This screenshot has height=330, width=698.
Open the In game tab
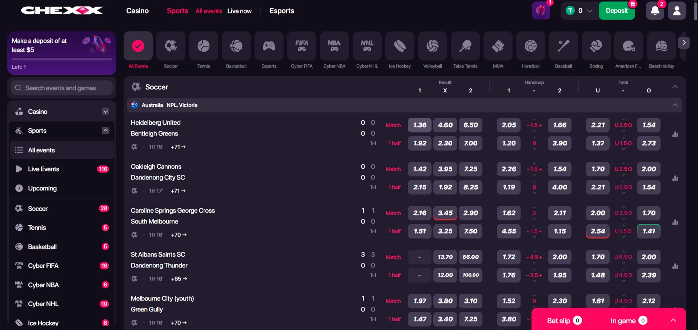pos(629,321)
